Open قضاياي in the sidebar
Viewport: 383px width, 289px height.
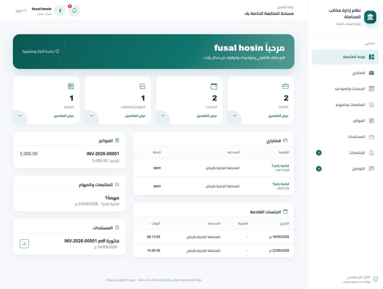[345, 73]
